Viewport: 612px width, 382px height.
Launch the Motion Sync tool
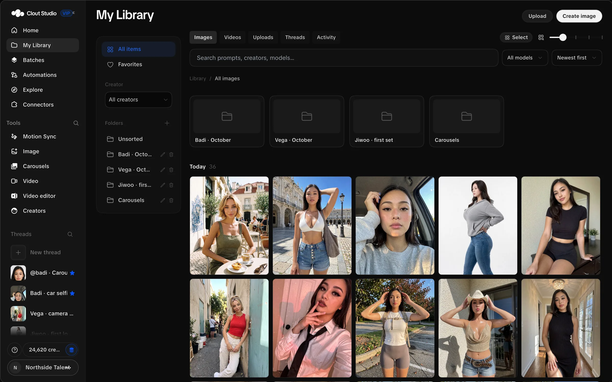(x=43, y=137)
